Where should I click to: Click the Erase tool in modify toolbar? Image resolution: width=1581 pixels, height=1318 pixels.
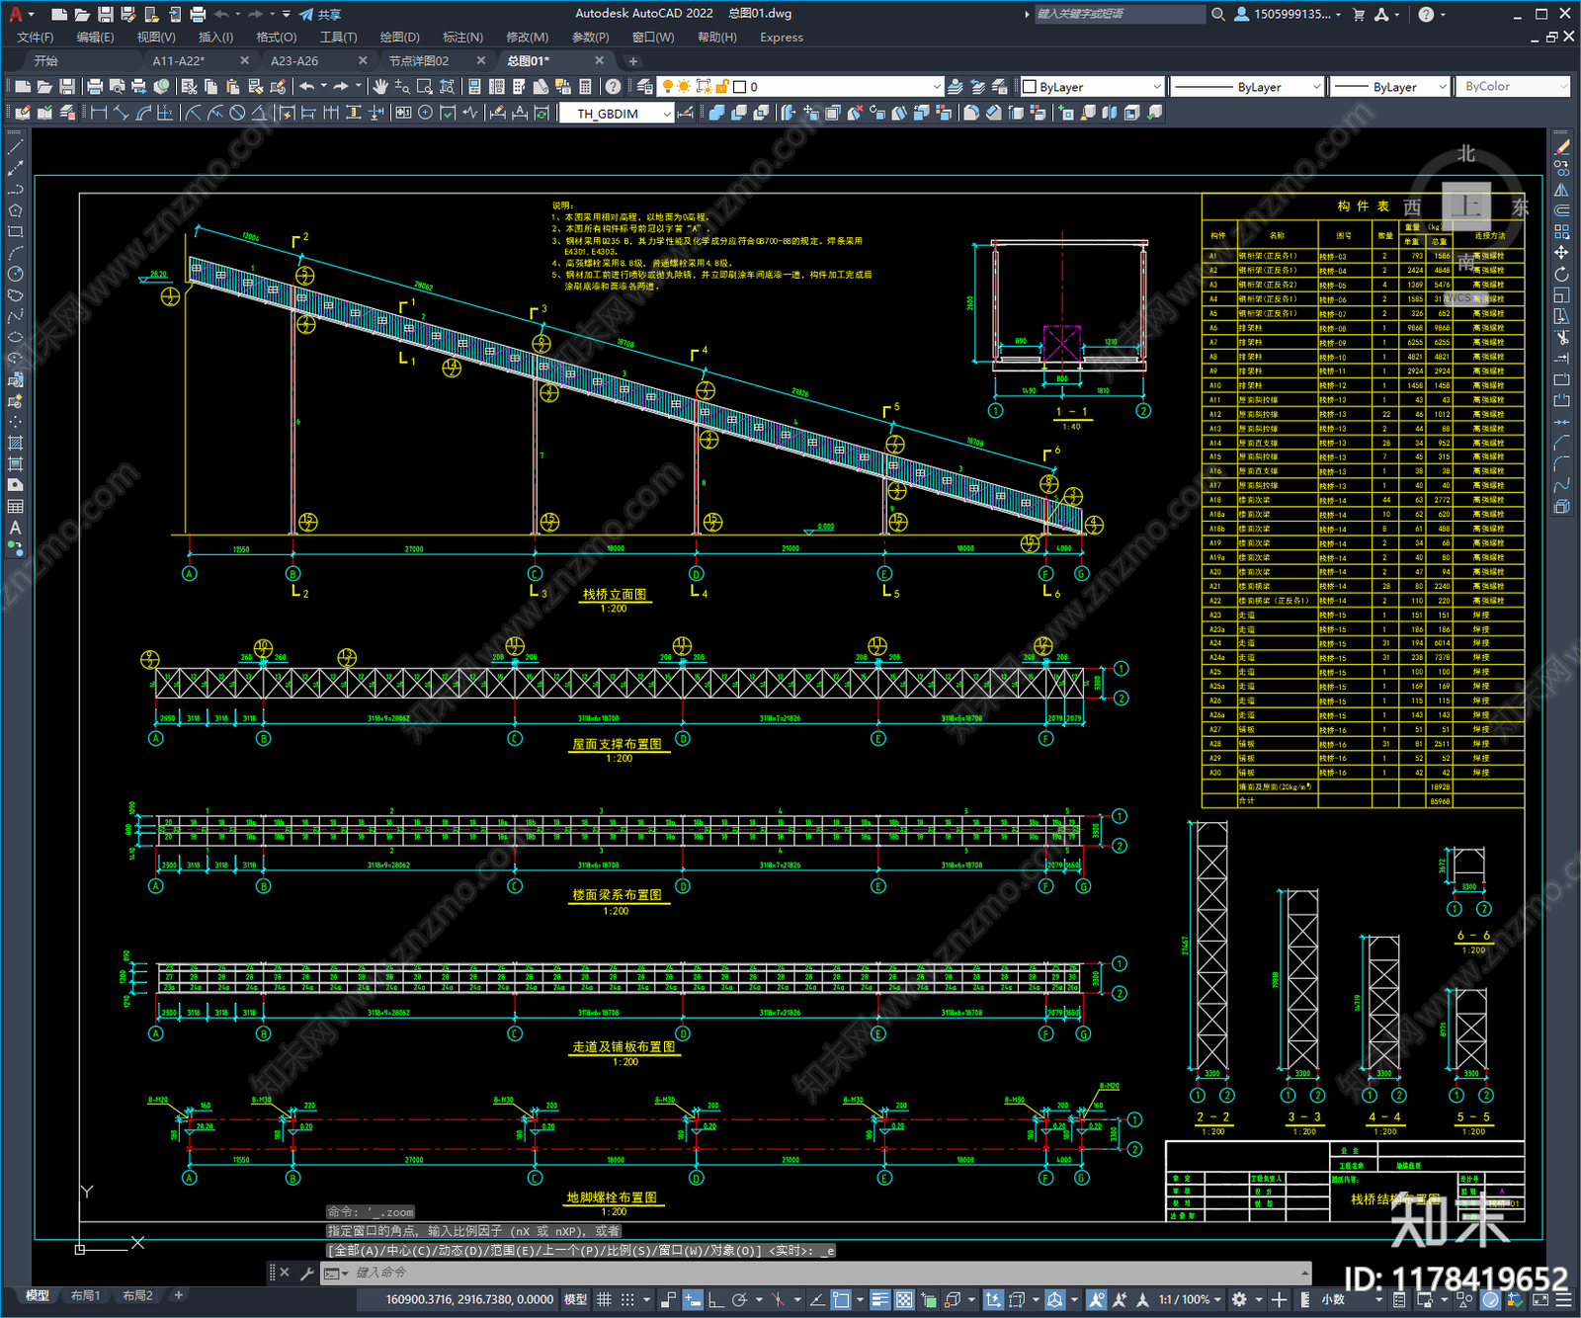(1561, 147)
